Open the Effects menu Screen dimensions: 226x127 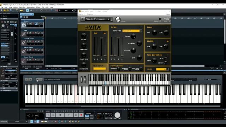(38, 7)
